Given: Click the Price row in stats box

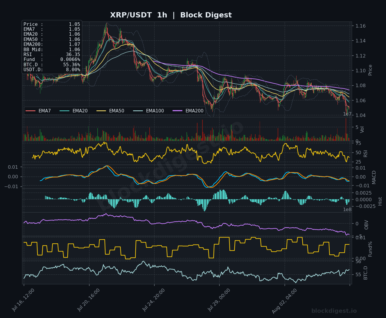Looking at the screenshot, I should pos(52,24).
